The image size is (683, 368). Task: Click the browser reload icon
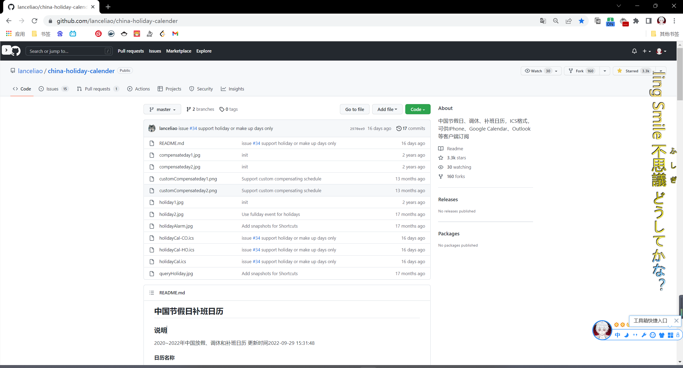[x=34, y=21]
